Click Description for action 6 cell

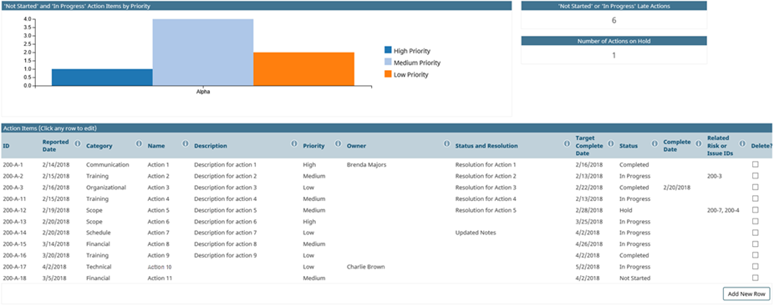[226, 221]
